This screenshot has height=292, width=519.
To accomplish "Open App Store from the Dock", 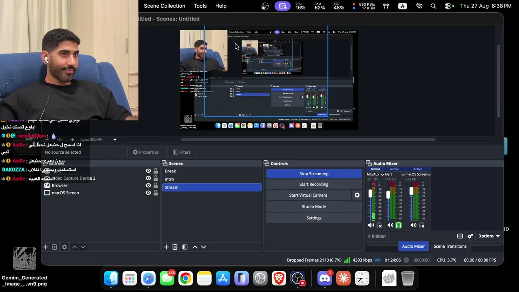I will tap(223, 279).
